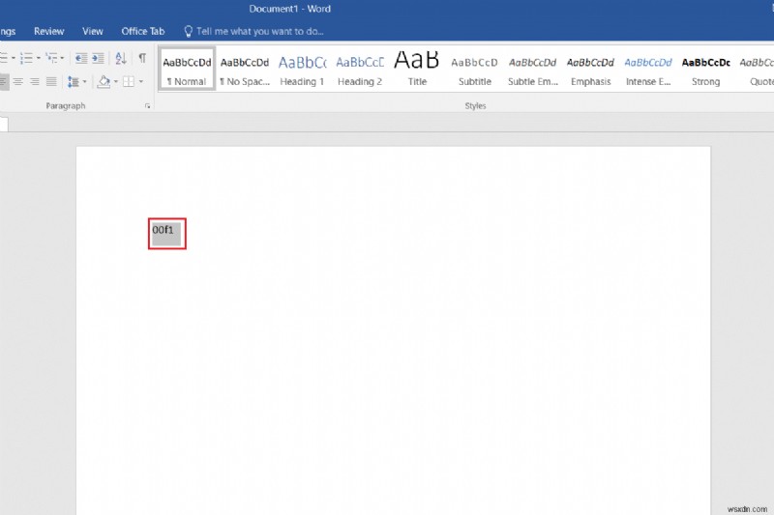This screenshot has width=774, height=515.
Task: Click the Tell me what you want to do box
Action: (x=253, y=32)
